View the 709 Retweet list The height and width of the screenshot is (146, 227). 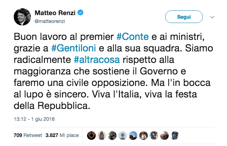27,135
